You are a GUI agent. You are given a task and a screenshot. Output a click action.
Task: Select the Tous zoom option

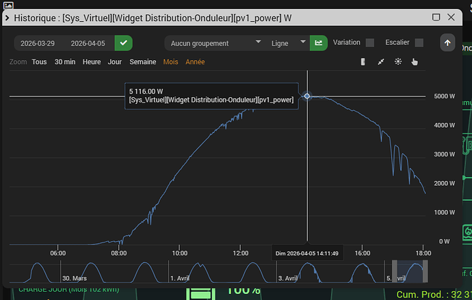tap(40, 62)
